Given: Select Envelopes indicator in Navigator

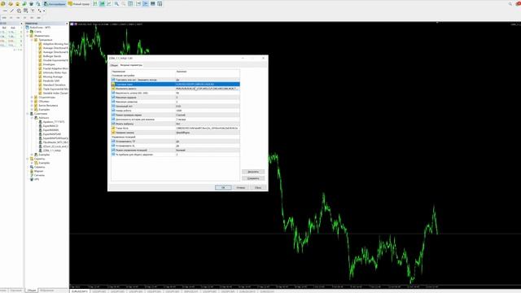Looking at the screenshot, I should [49, 64].
